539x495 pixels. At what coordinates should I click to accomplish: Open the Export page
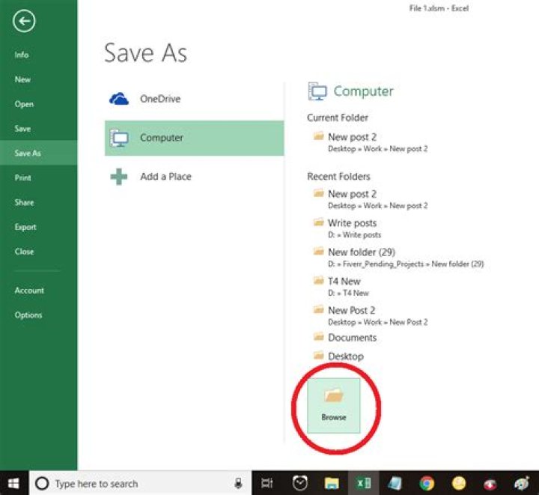25,227
